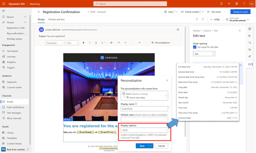256x153 pixels.
Task: Switch to Preview and test tab
Action: point(57,19)
